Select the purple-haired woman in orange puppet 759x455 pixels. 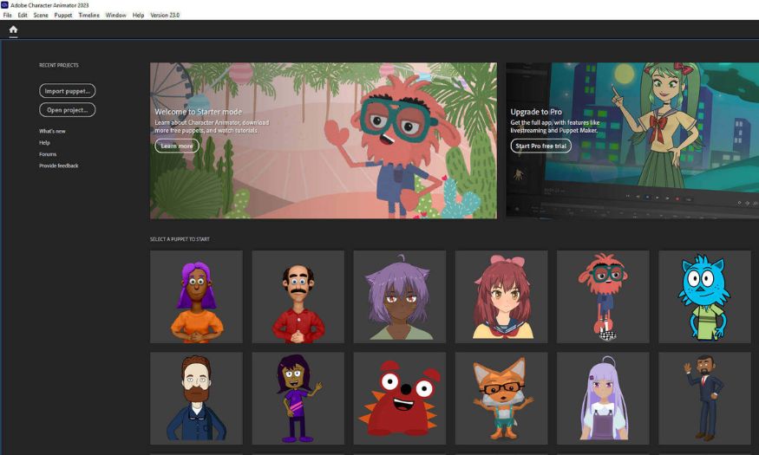pos(197,296)
